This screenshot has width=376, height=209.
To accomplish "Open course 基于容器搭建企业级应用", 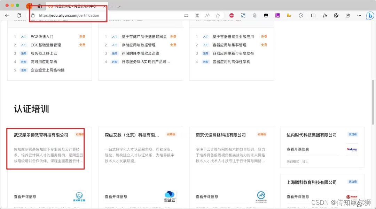I will [233, 37].
